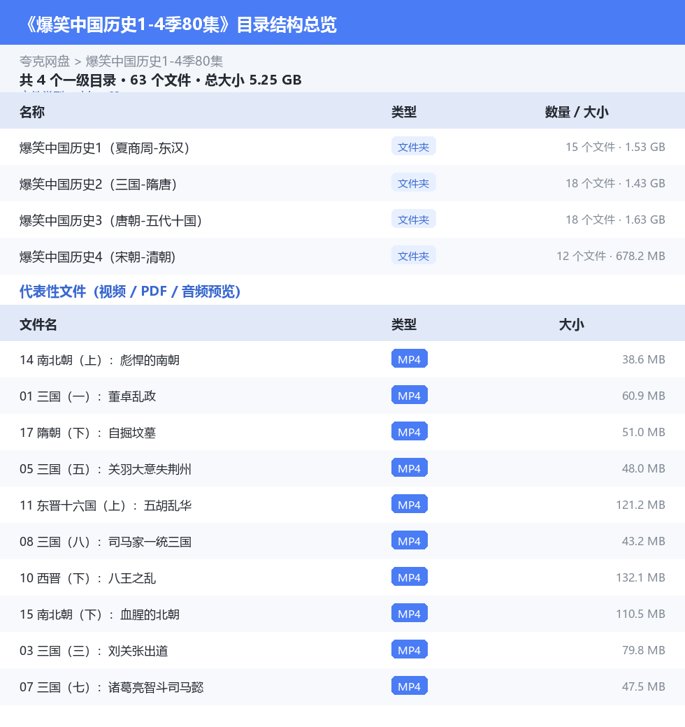Screen dimensions: 685x727
Task: Click the MP4 badge for 刘关张出道
Action: [409, 649]
